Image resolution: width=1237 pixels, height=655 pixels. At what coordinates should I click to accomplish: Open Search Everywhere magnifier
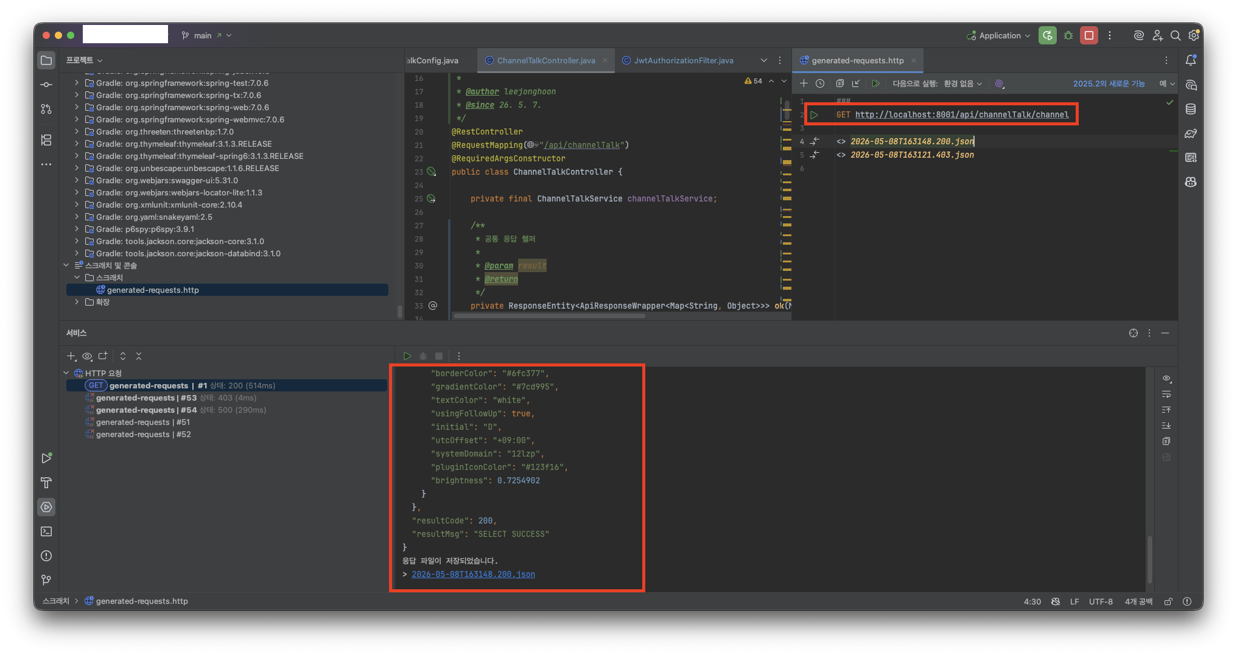(1176, 35)
